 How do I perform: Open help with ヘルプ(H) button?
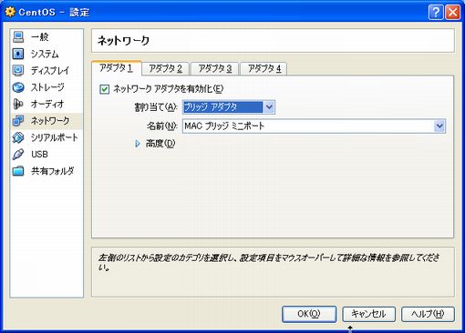[428, 314]
